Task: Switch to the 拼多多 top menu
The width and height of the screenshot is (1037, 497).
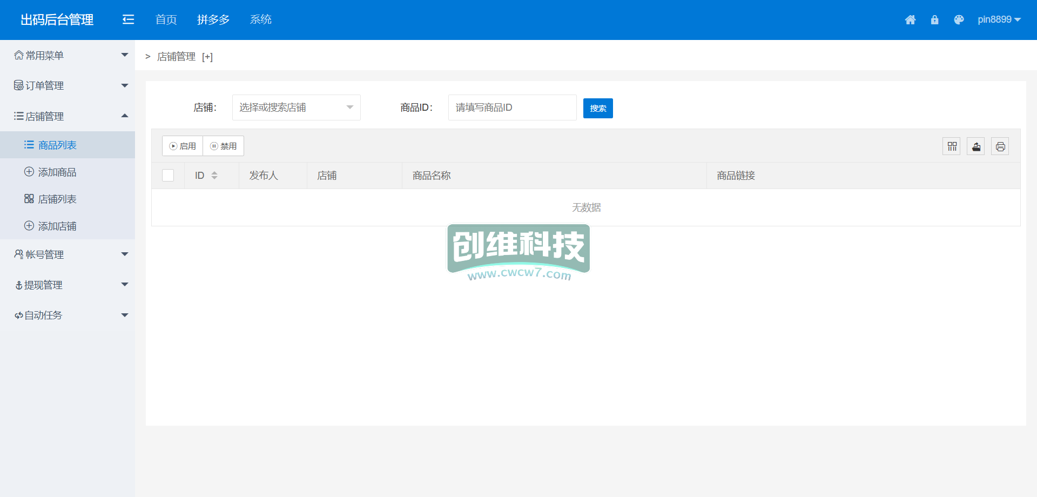Action: coord(213,20)
